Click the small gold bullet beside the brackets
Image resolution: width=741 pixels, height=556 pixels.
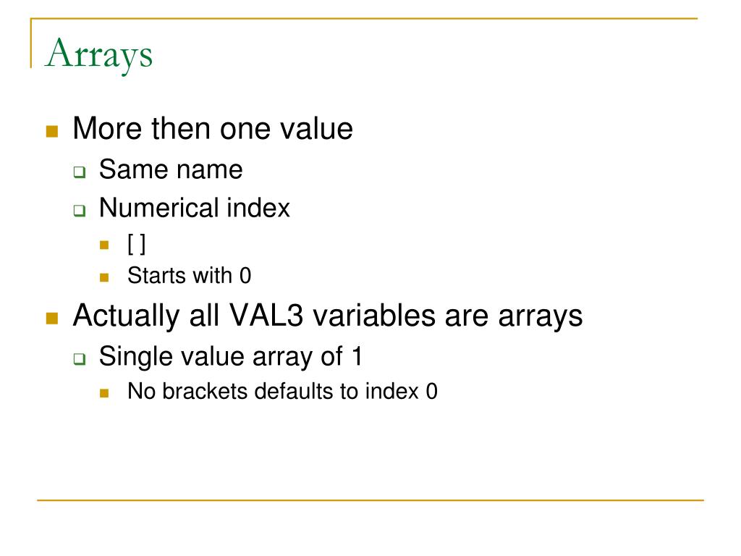104,245
